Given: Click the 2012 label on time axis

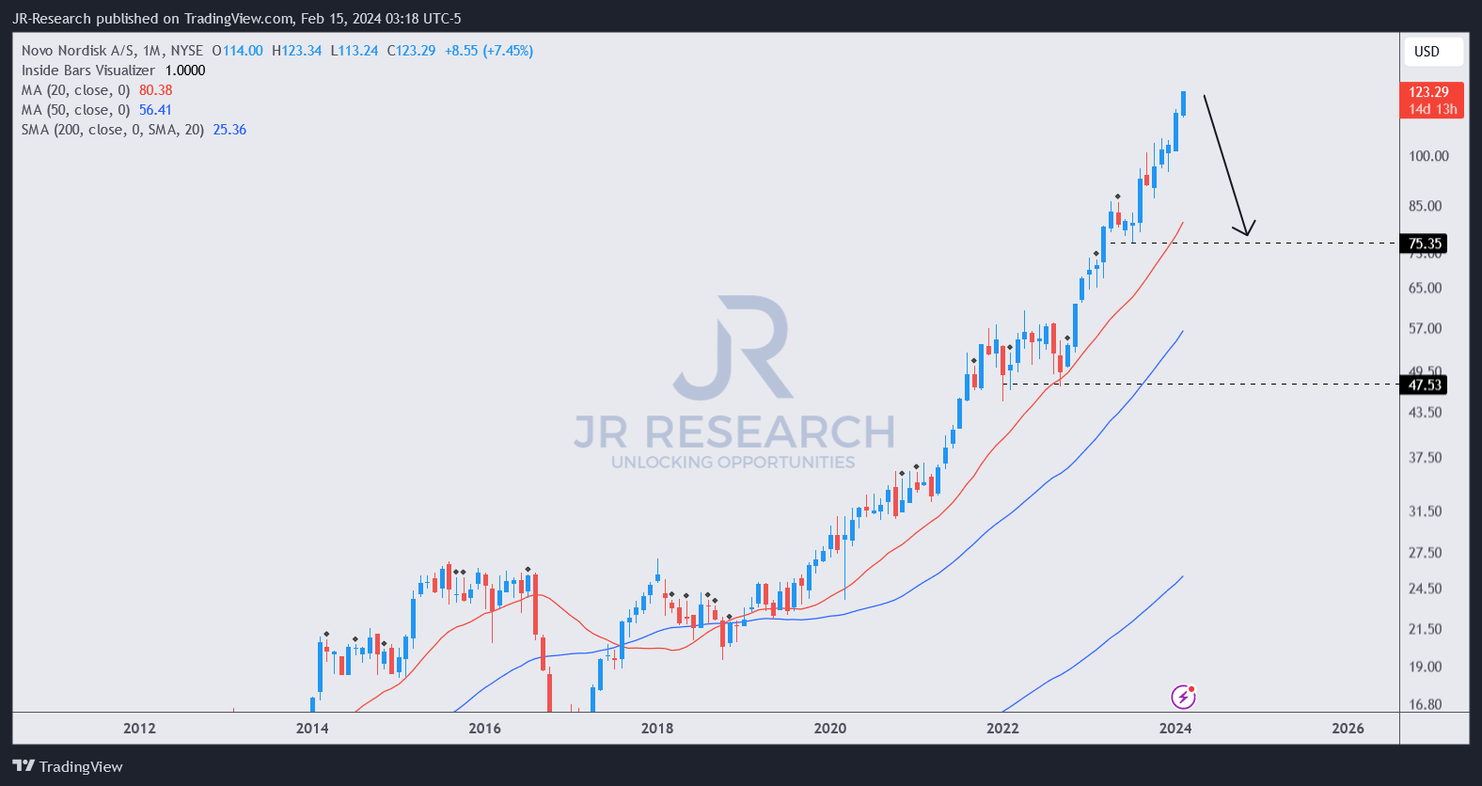Looking at the screenshot, I should 139,728.
